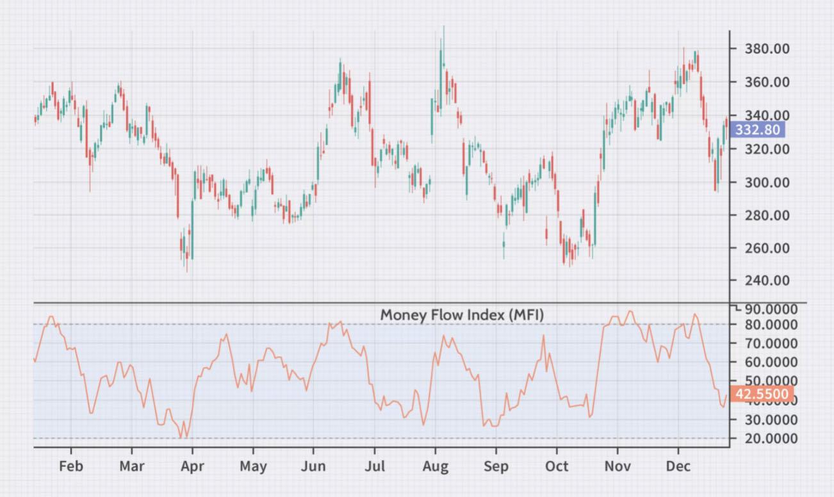Click the orange 42.5500 MFI value tag
Image resolution: width=834 pixels, height=497 pixels.
tap(761, 394)
